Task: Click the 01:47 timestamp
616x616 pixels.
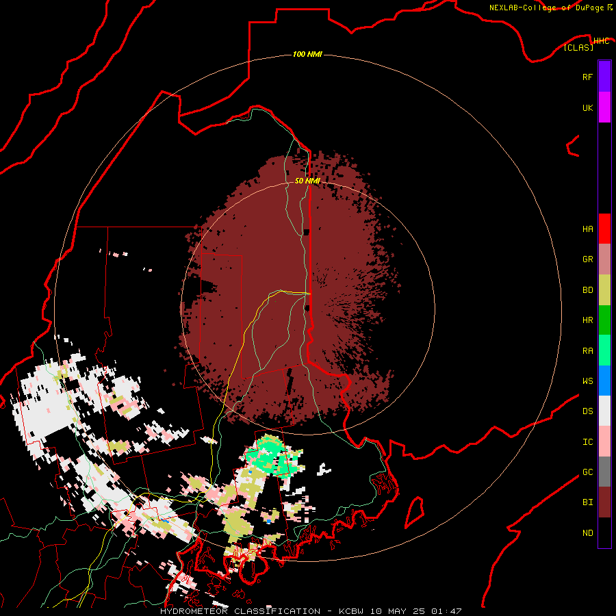Action: (446, 611)
